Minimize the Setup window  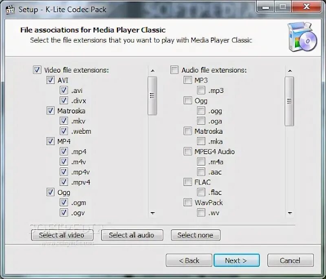click(266, 7)
